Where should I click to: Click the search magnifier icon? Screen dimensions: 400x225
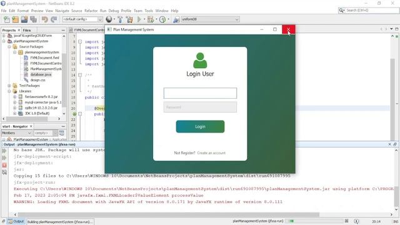point(341,11)
